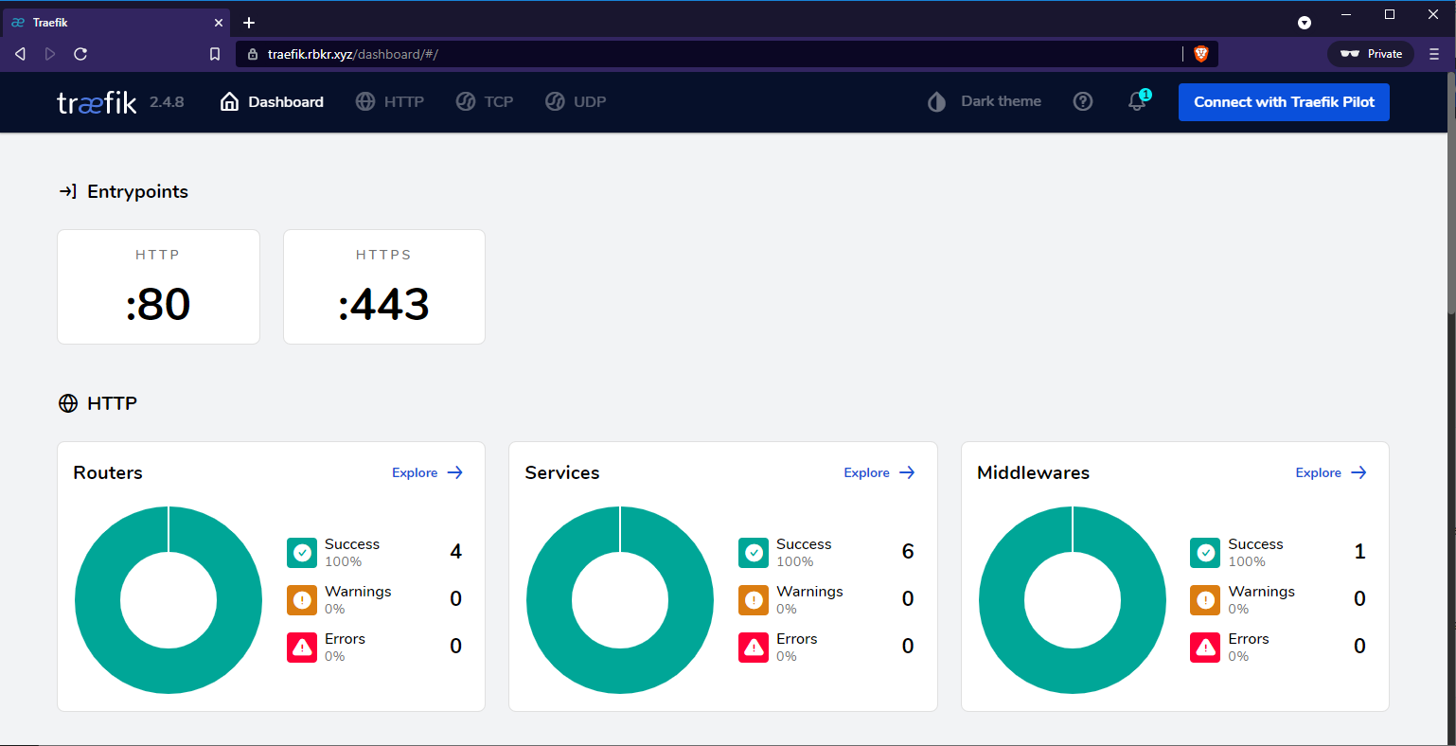
Task: Explore the Middlewares section
Action: click(x=1331, y=472)
